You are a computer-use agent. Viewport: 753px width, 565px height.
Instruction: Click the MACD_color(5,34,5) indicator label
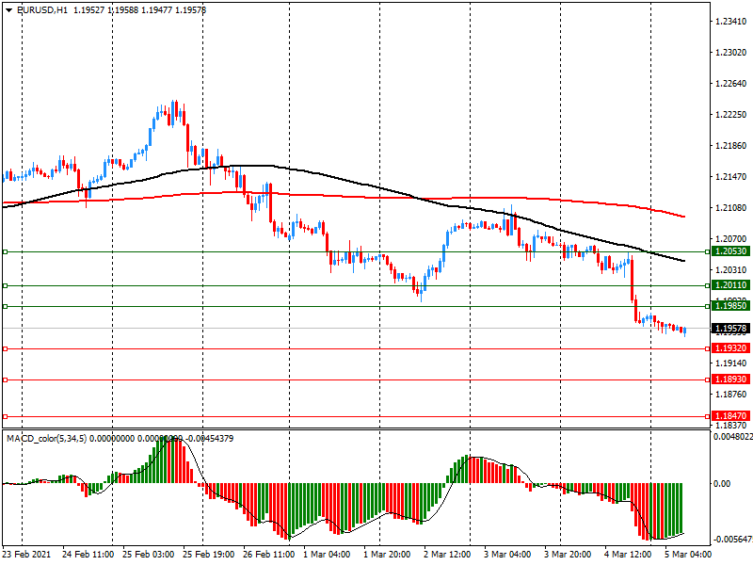pyautogui.click(x=47, y=439)
